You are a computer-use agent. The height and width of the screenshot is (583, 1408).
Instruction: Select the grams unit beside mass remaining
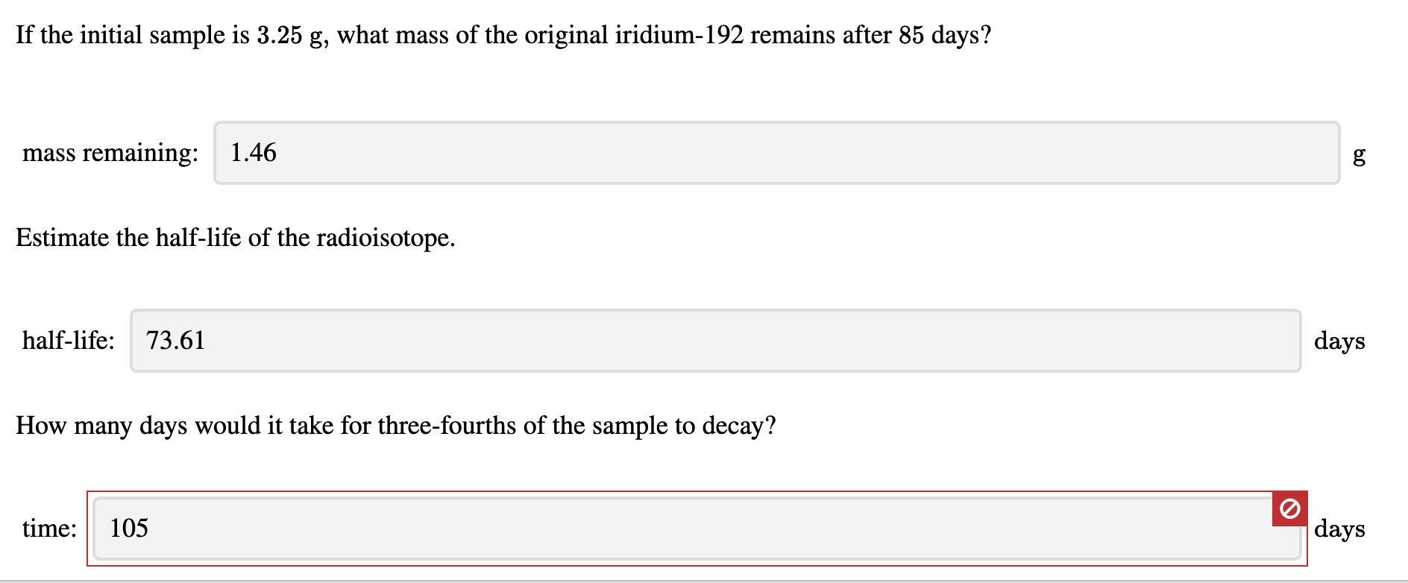click(x=1359, y=154)
